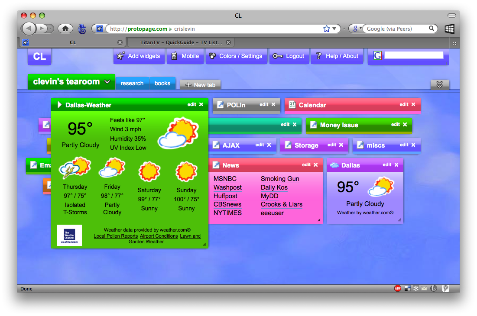Expand the clevin's tearoom tab dropdown chevron
477x316 pixels.
[x=107, y=82]
